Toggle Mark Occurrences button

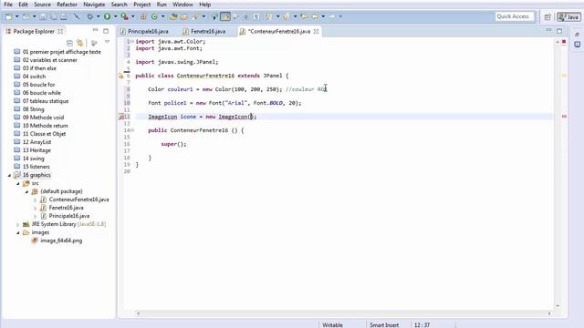[225, 16]
